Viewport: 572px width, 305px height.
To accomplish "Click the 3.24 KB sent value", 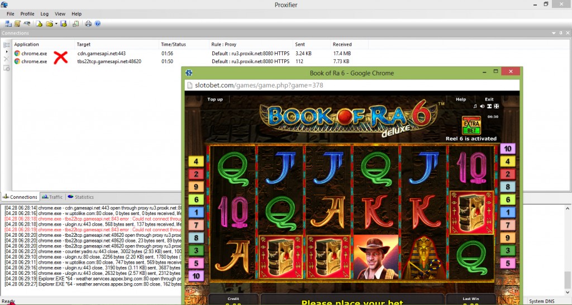I will (x=303, y=53).
